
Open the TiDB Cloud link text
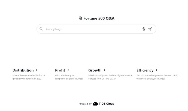tap(107, 104)
